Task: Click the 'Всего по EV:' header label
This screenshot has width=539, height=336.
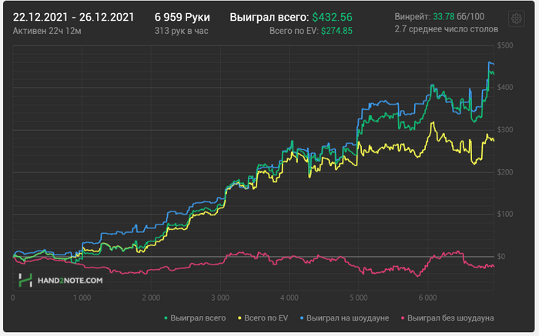Action: pos(294,31)
